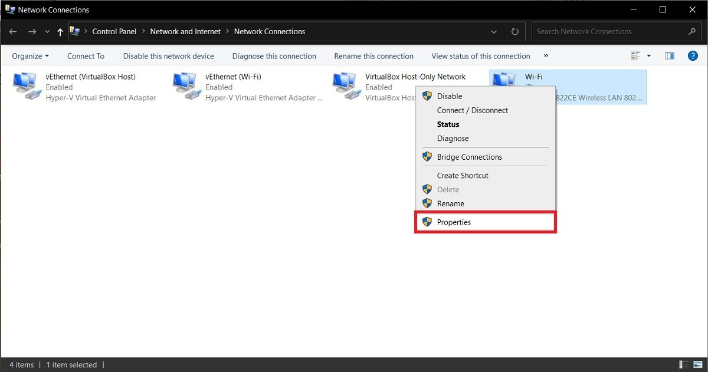The width and height of the screenshot is (708, 372).
Task: Click the Change your view icon
Action: (x=636, y=56)
